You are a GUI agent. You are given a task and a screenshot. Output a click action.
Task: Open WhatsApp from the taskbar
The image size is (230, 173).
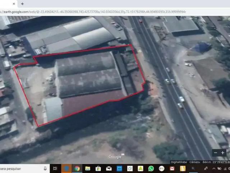coord(151,168)
